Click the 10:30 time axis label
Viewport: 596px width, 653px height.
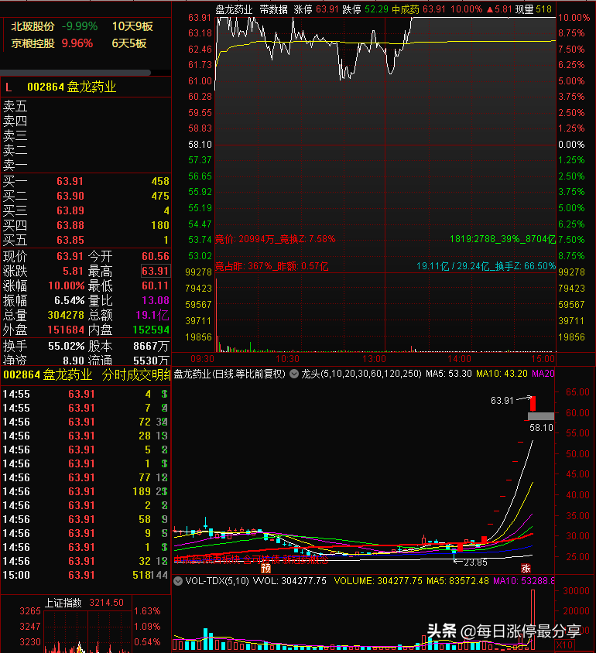point(287,359)
